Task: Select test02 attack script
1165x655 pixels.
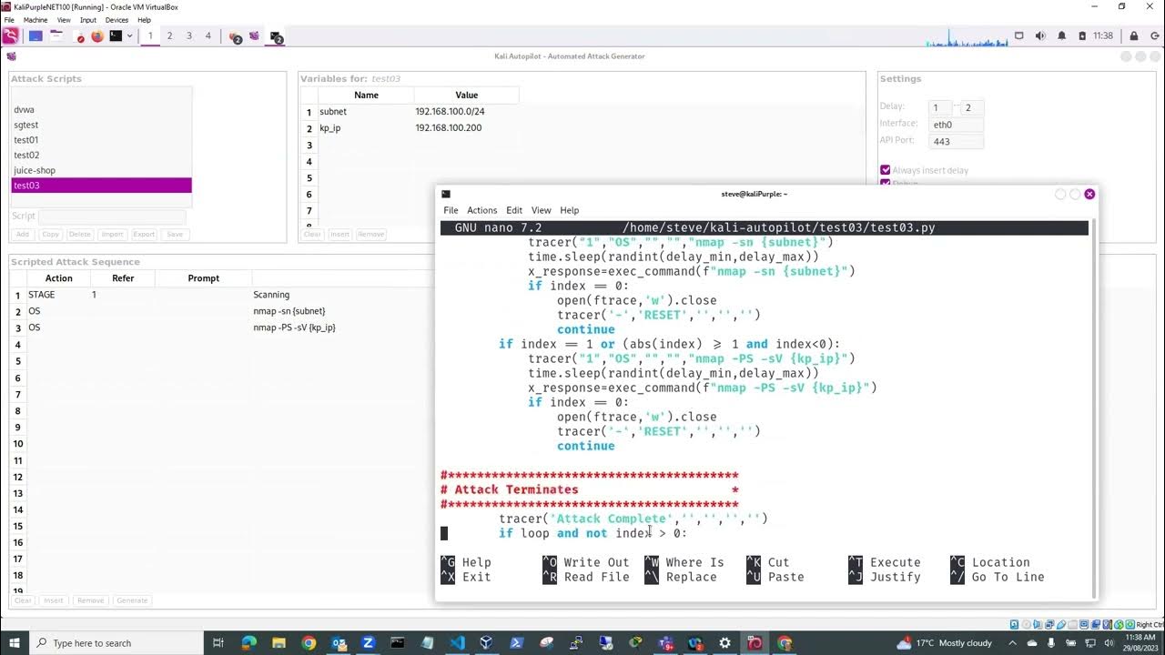Action: (x=101, y=156)
